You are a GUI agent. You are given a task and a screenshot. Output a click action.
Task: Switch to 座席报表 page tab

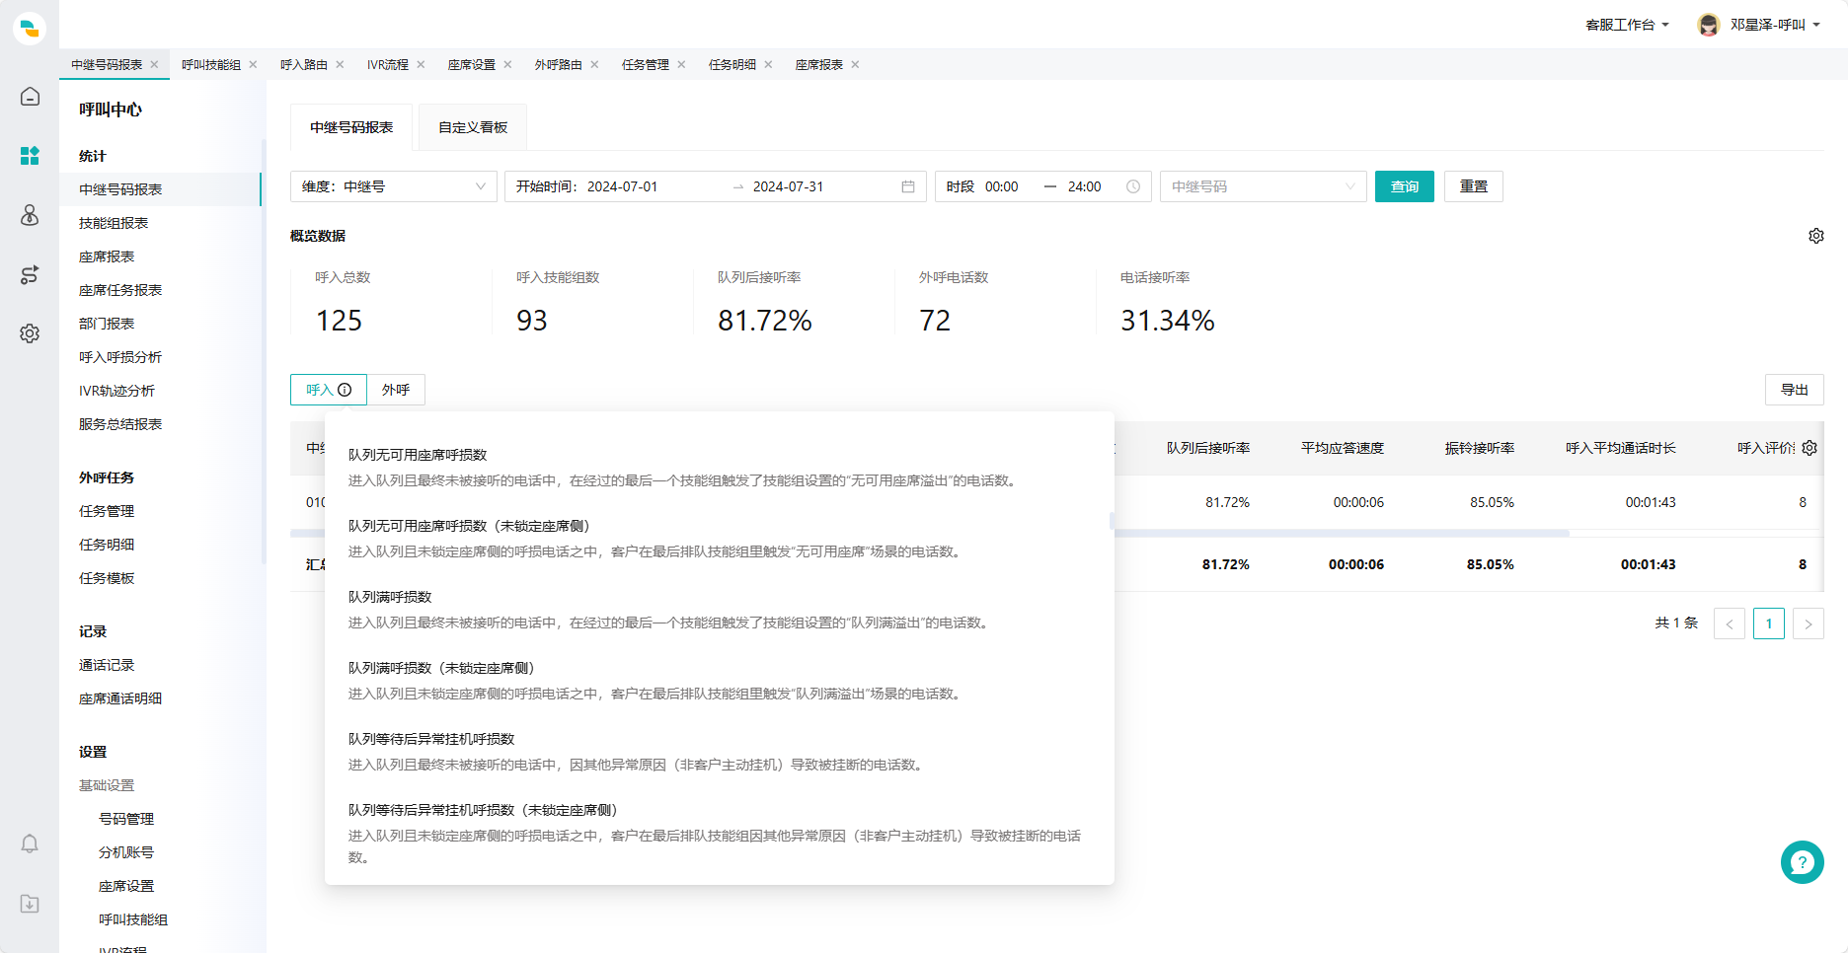[819, 64]
